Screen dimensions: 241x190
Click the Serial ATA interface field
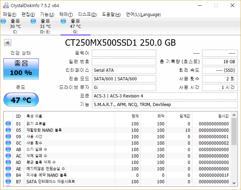(124, 70)
